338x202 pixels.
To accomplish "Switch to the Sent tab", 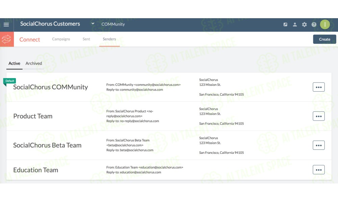I will pyautogui.click(x=86, y=39).
